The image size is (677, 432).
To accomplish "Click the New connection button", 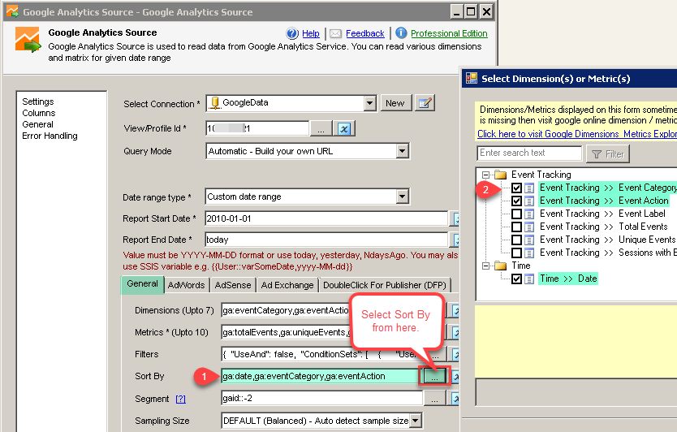I will click(x=395, y=103).
